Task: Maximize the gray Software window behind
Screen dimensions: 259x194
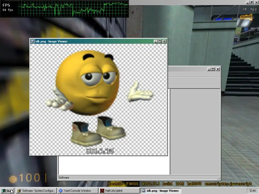Action: [213, 69]
